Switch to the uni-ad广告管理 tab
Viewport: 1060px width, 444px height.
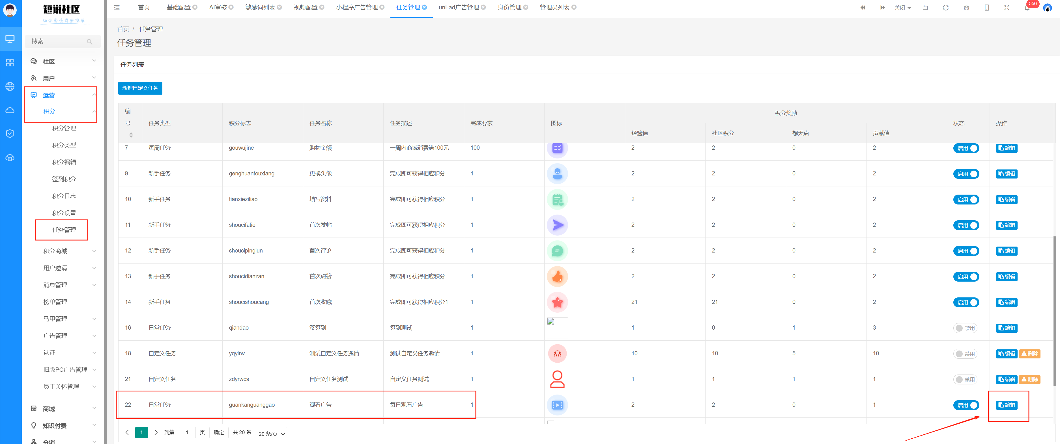(459, 7)
